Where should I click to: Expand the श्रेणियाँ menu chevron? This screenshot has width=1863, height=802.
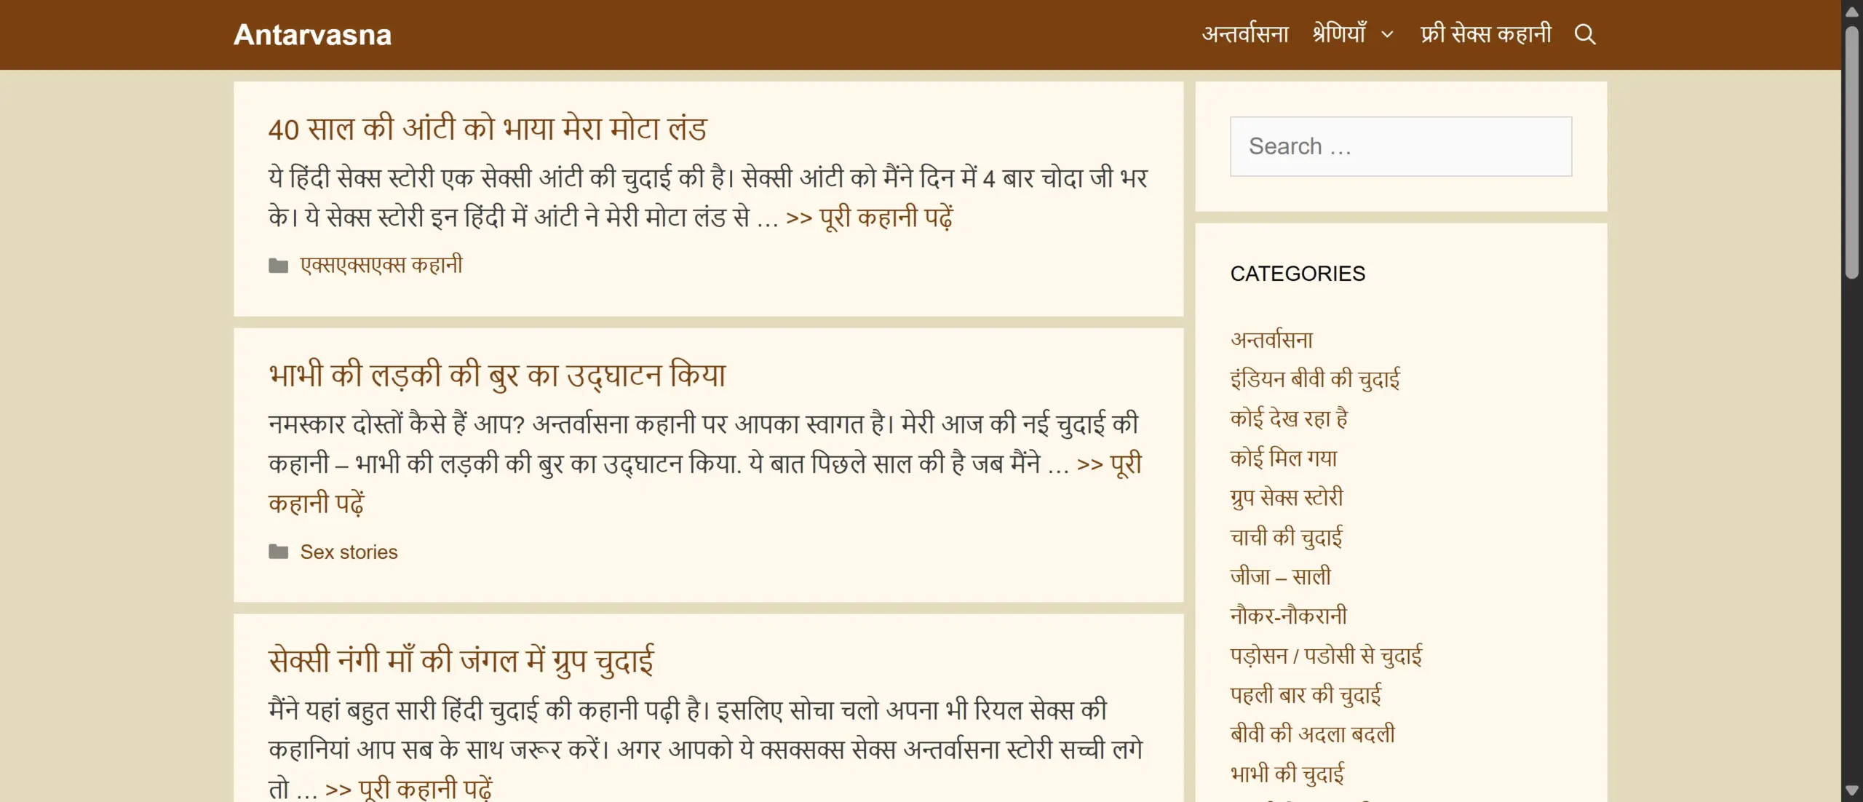[1387, 34]
